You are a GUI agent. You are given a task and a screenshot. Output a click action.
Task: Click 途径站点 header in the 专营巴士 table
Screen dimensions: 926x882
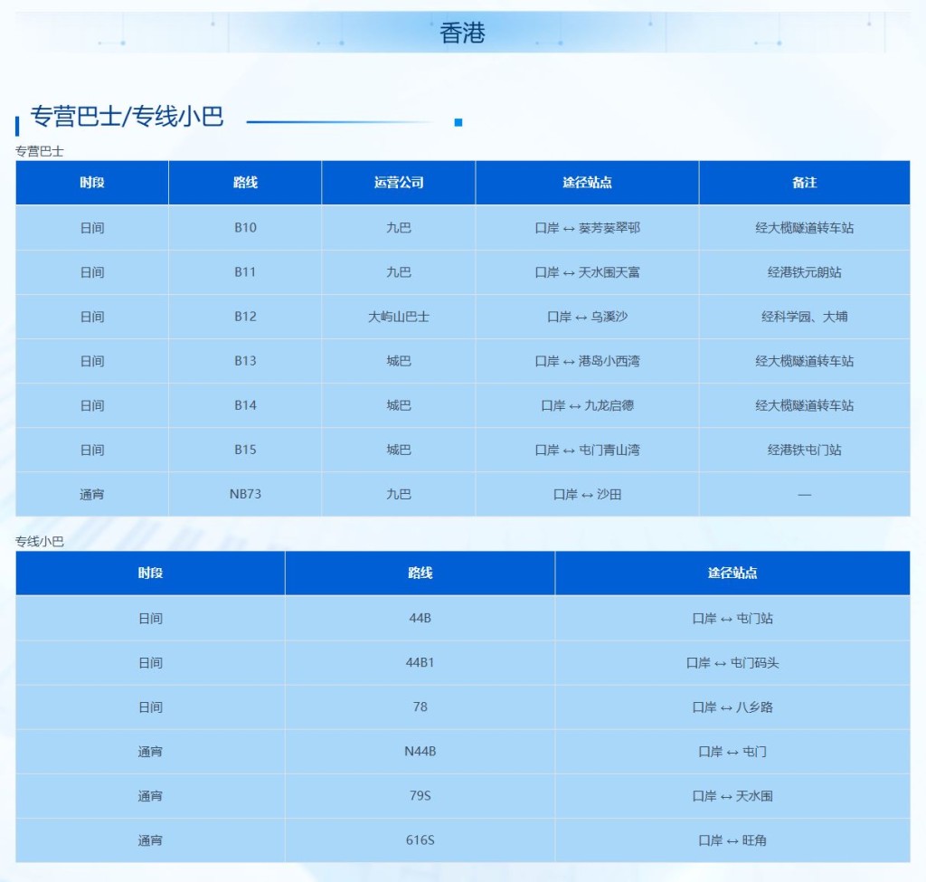tap(587, 183)
